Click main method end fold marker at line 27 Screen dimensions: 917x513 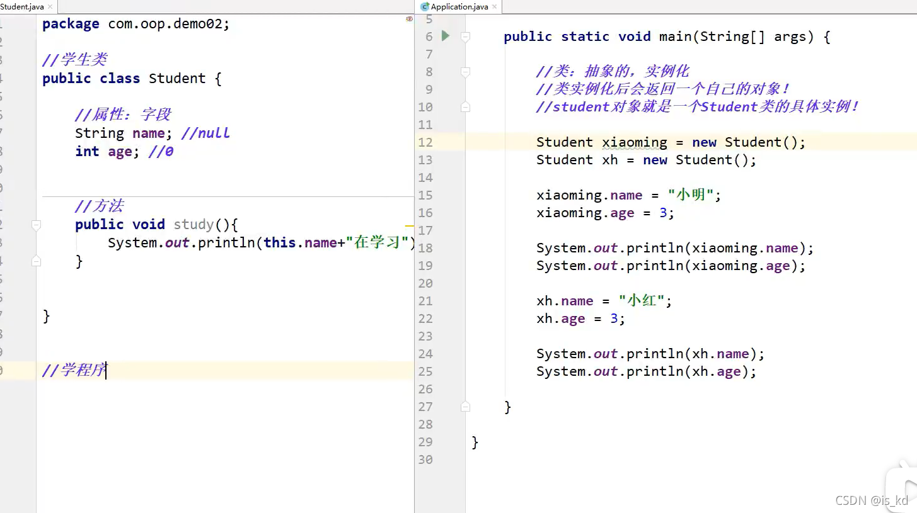coord(465,407)
